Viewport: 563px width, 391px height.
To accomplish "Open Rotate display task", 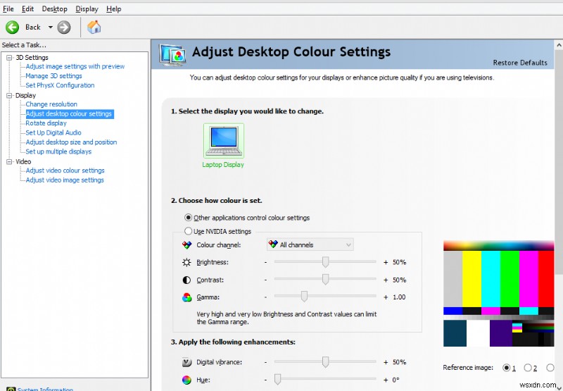I will pos(46,123).
